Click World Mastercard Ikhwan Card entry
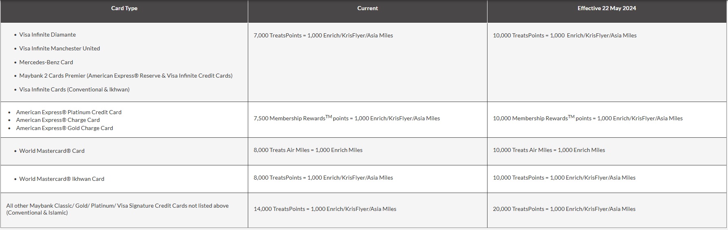The width and height of the screenshot is (728, 230). [62, 179]
